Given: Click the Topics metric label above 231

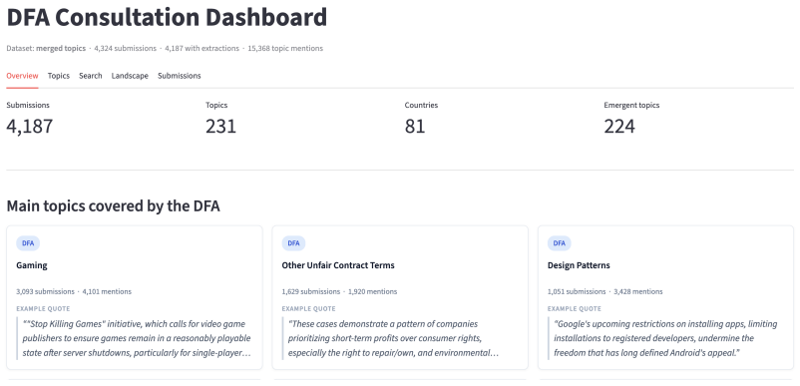Looking at the screenshot, I should tap(216, 105).
